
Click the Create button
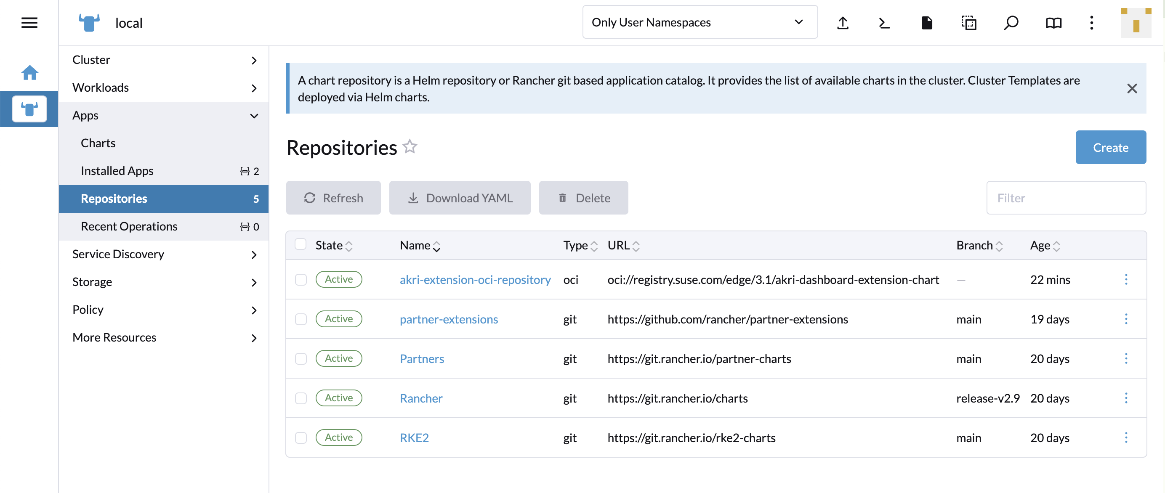[x=1110, y=147]
